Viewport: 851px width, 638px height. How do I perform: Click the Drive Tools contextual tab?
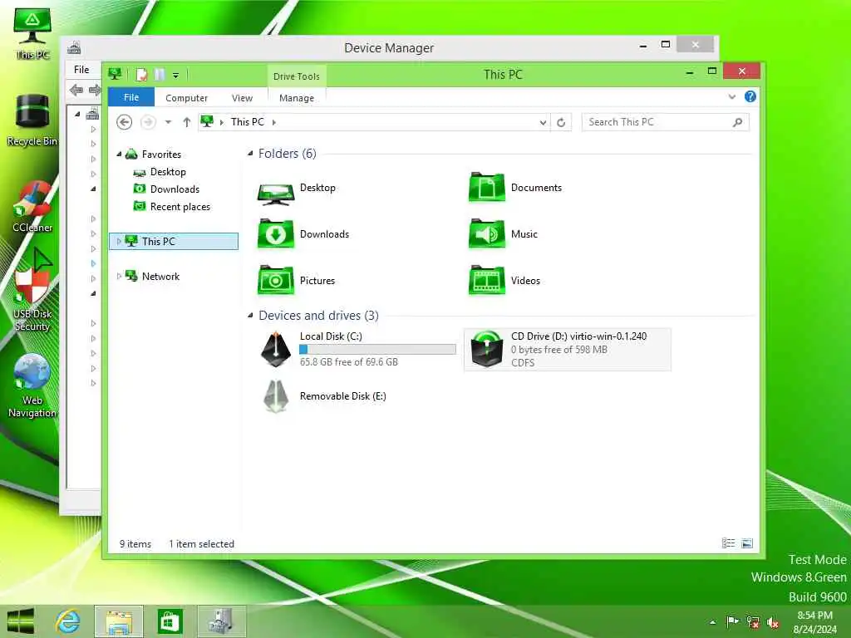pyautogui.click(x=297, y=76)
